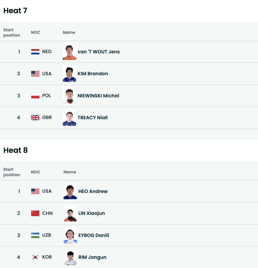The image size is (258, 268).
Task: Click Heat 8 NOC column header
Action: (x=36, y=172)
